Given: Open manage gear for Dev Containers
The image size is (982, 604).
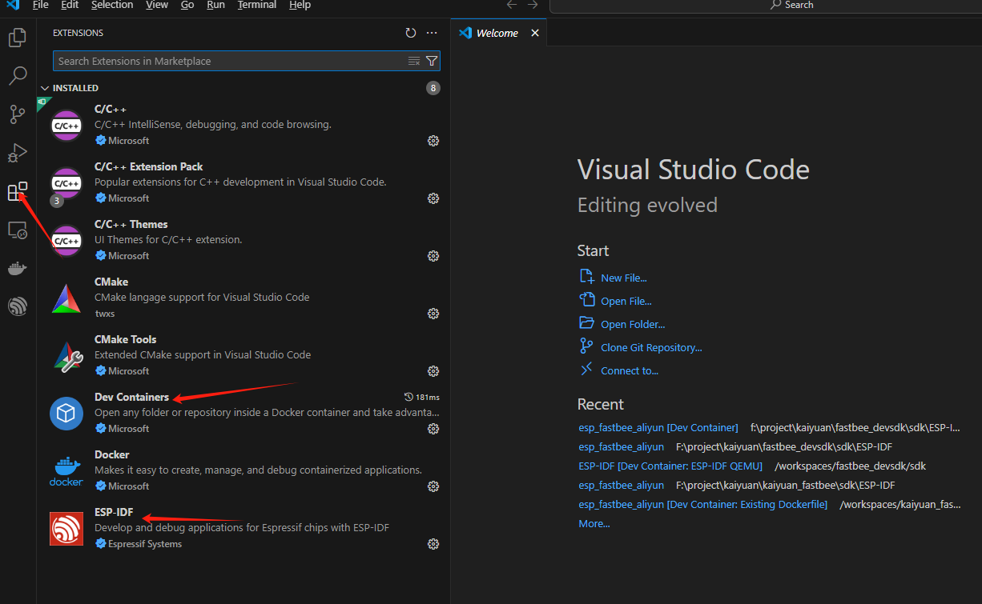Looking at the screenshot, I should (x=433, y=429).
